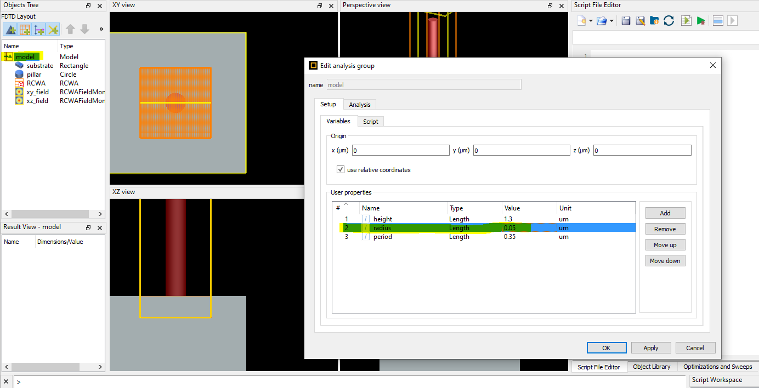Click the Remove button

665,229
